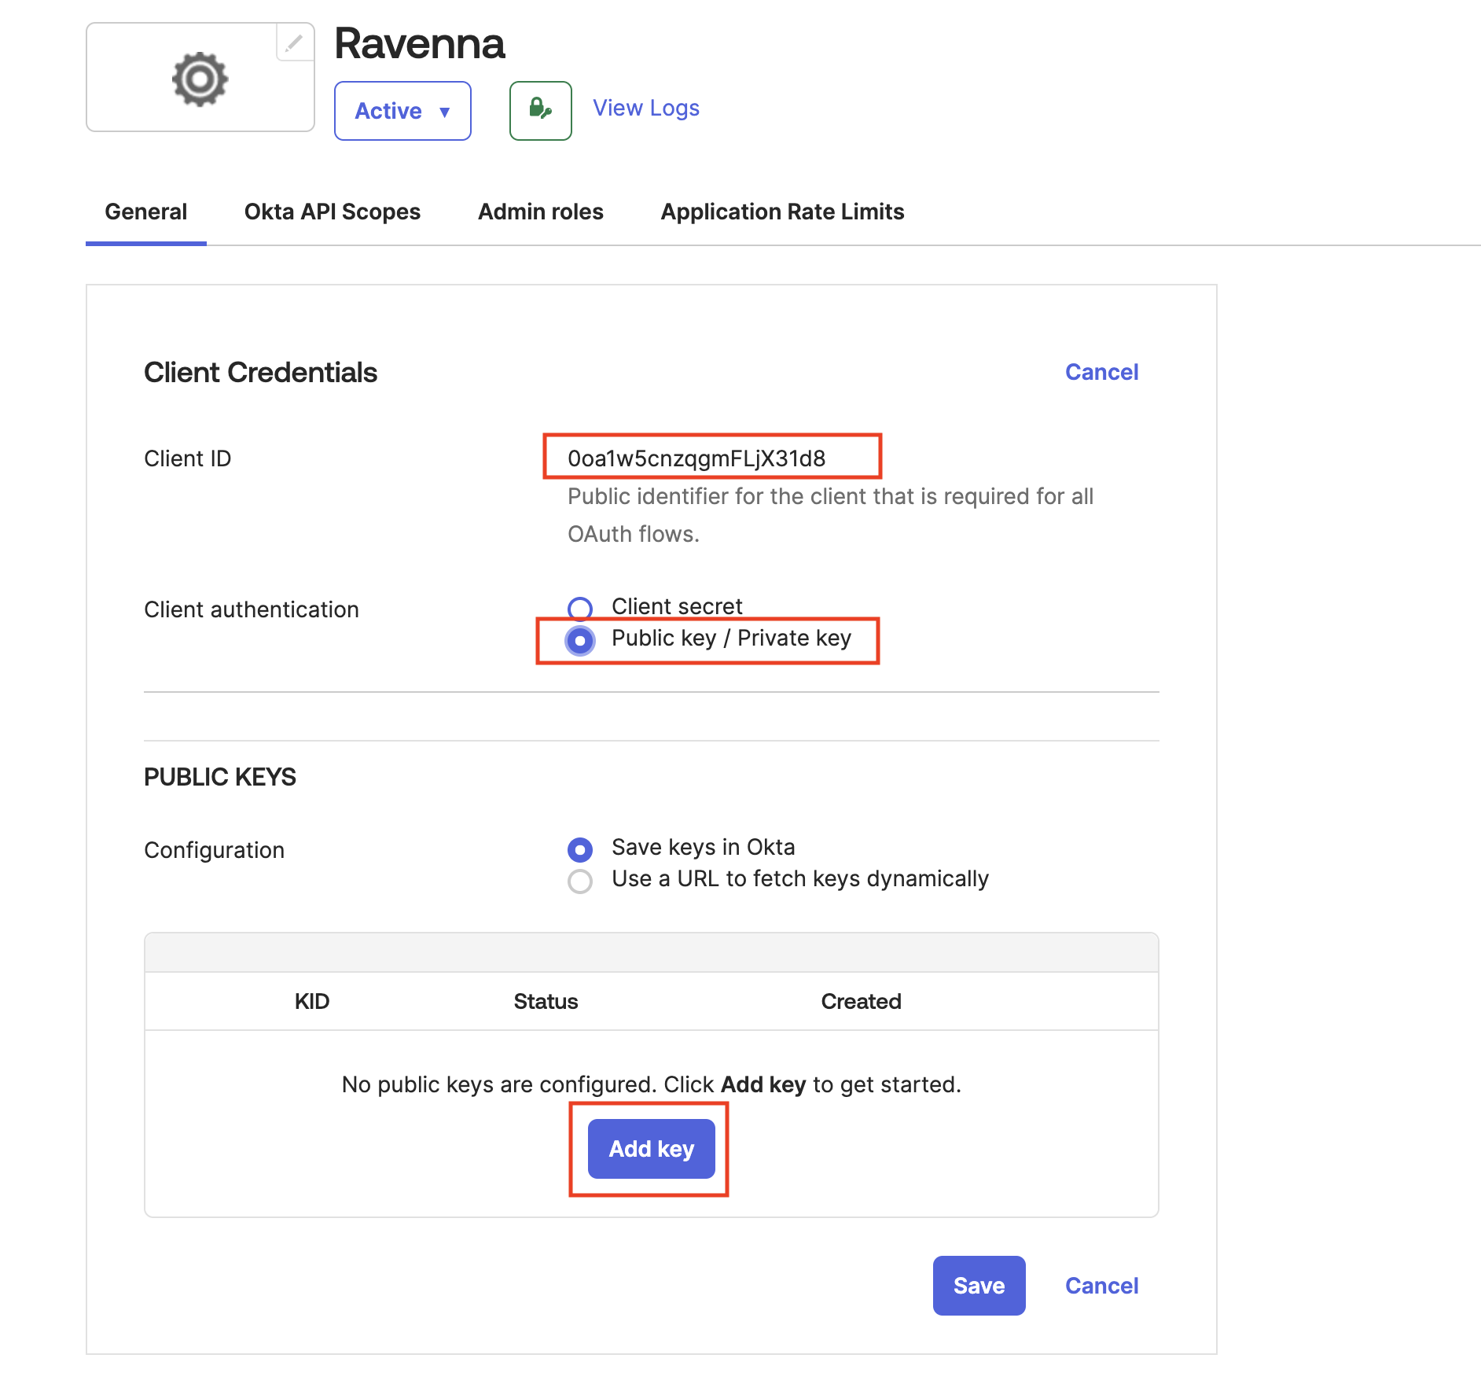This screenshot has height=1384, width=1481.
Task: Switch to the Okta API Scopes tab
Action: click(x=333, y=212)
